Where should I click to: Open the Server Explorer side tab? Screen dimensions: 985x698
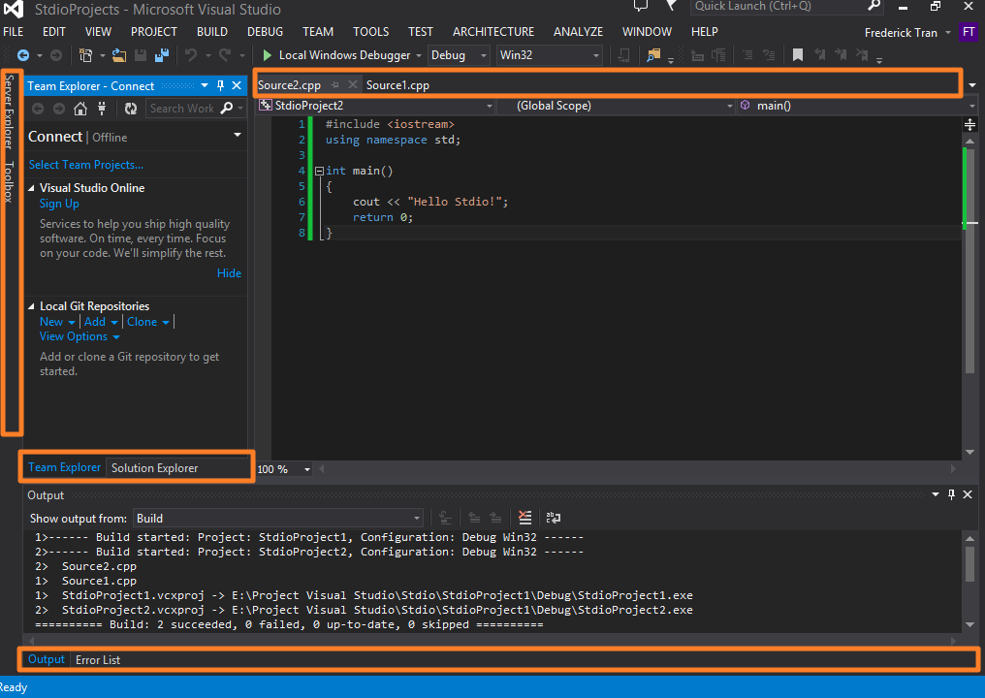click(x=9, y=111)
